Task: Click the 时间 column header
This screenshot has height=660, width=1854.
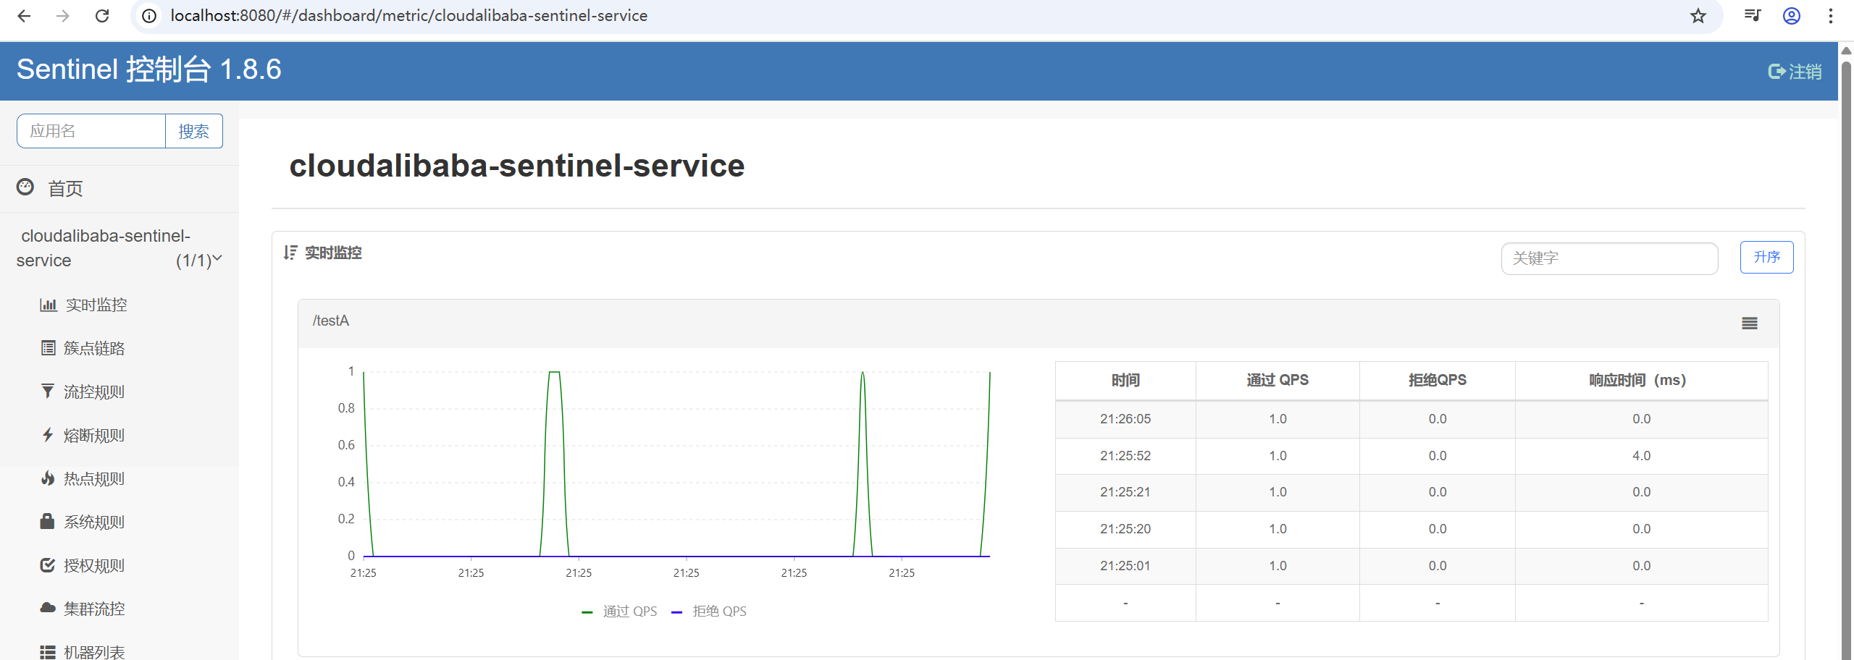Action: (x=1125, y=381)
